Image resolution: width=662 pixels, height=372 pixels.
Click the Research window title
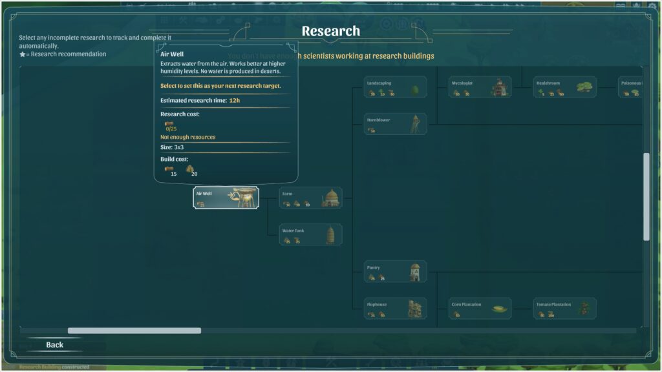pyautogui.click(x=331, y=31)
